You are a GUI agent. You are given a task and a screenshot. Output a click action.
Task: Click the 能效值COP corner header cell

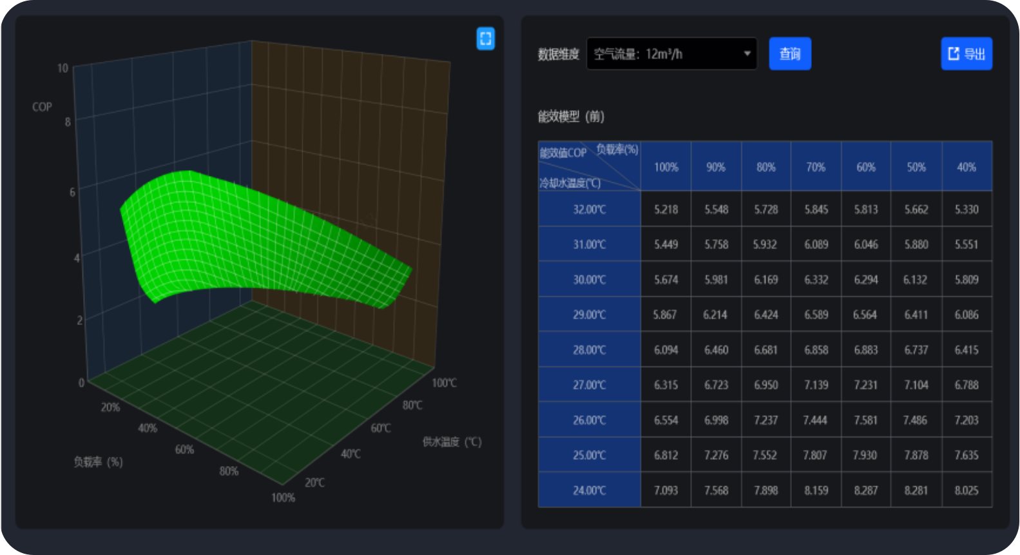[x=590, y=167]
